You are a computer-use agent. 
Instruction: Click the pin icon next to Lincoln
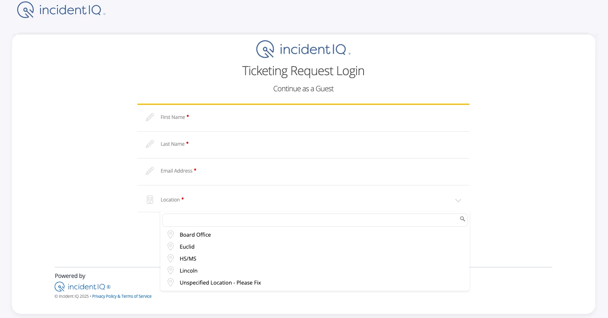coord(170,271)
